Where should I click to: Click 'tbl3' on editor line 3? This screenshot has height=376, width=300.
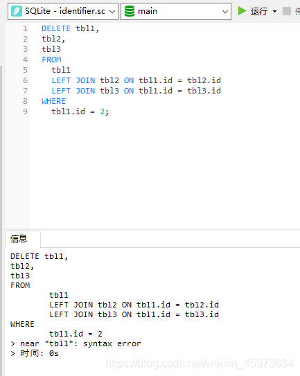51,49
